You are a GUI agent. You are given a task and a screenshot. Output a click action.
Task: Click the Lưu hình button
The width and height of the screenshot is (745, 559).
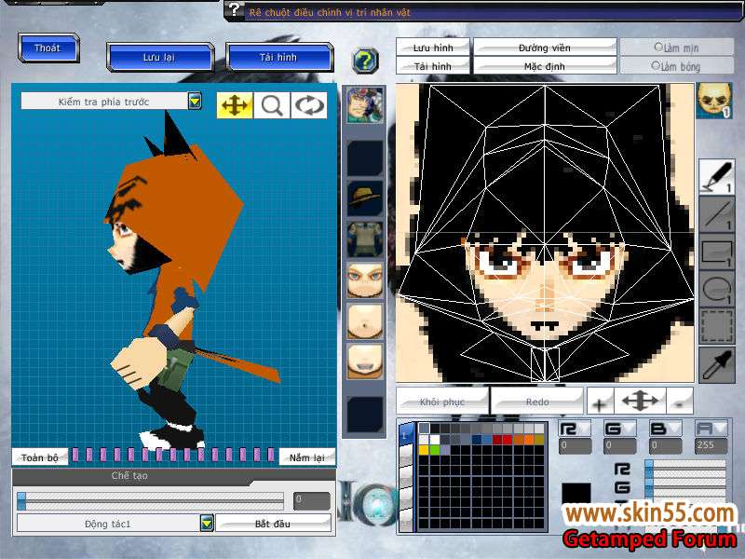tap(433, 48)
